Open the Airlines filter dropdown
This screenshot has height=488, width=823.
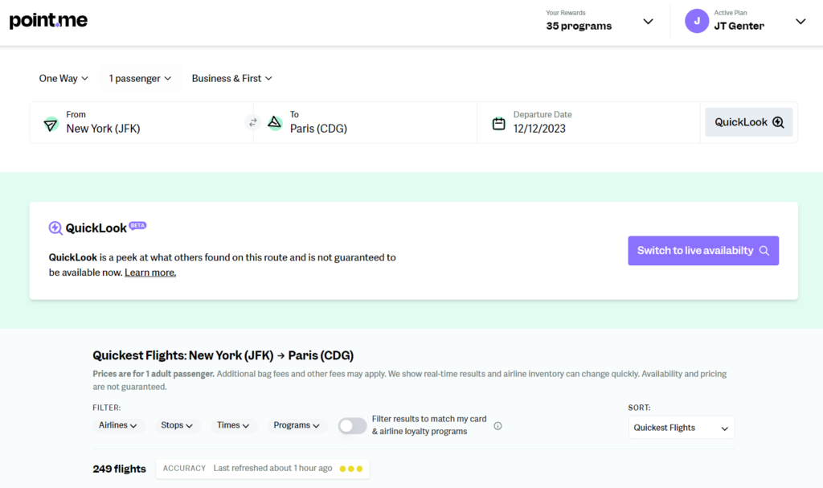(118, 425)
